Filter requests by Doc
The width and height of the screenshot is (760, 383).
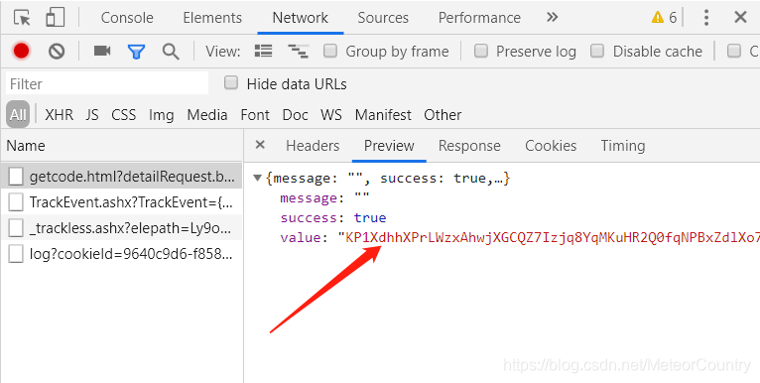(296, 115)
